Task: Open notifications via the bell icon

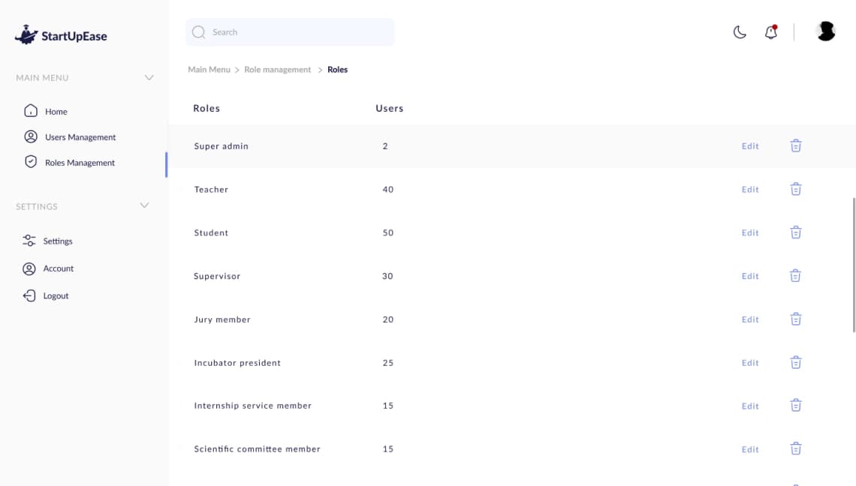Action: coord(771,32)
